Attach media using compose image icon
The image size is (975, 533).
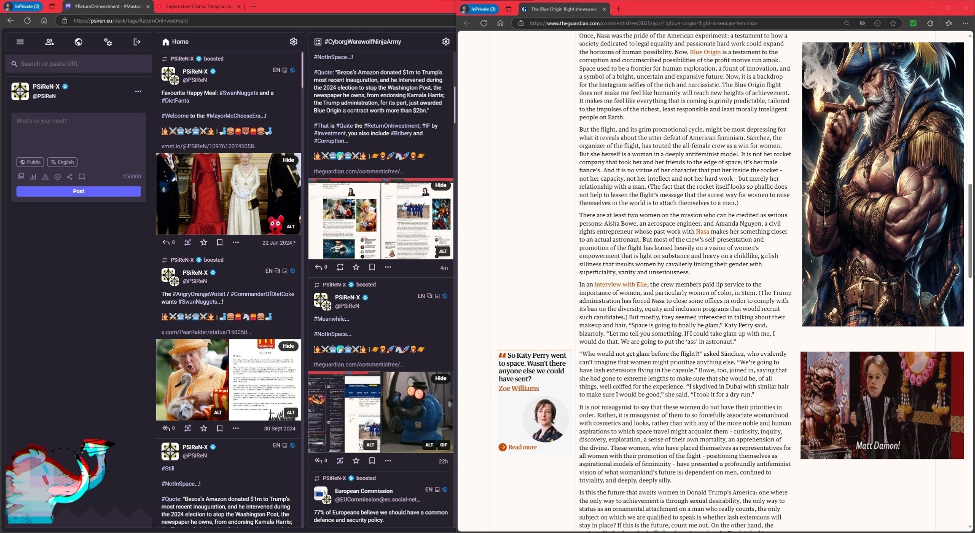(x=21, y=177)
